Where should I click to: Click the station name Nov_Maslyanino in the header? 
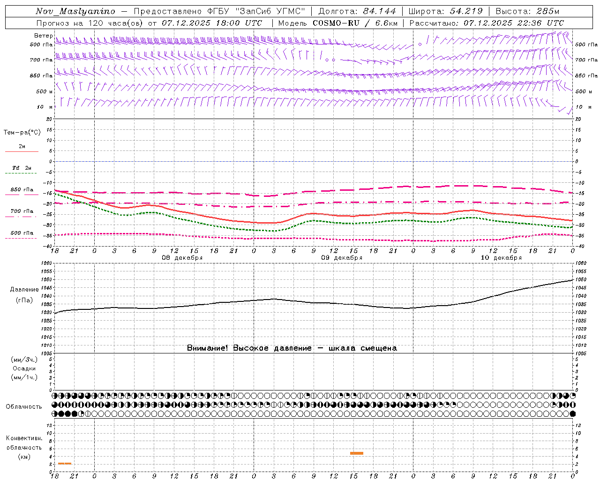(75, 11)
